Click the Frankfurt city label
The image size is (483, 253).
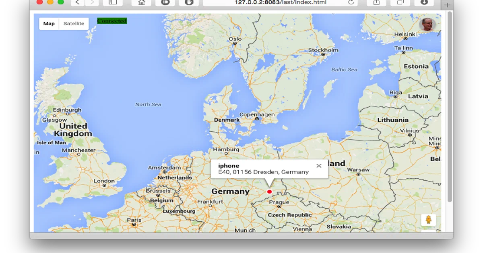(x=210, y=202)
